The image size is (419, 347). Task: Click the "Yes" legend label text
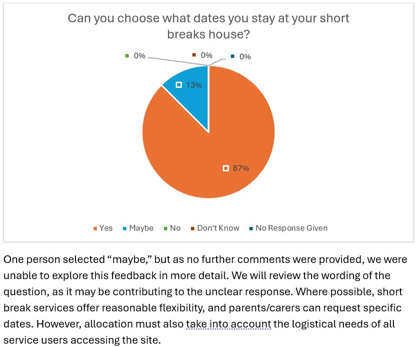coord(106,228)
